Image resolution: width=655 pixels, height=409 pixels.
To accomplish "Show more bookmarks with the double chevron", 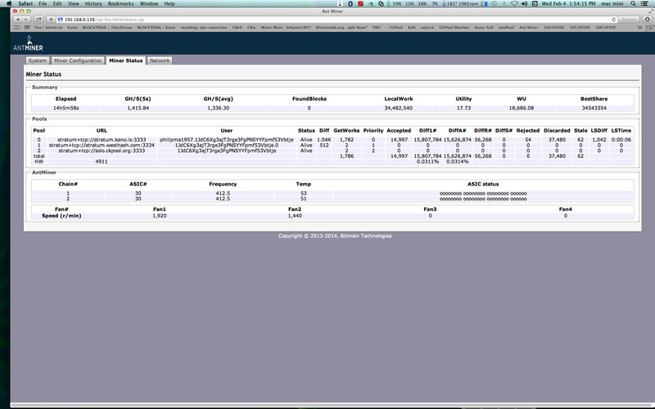I will point(639,28).
